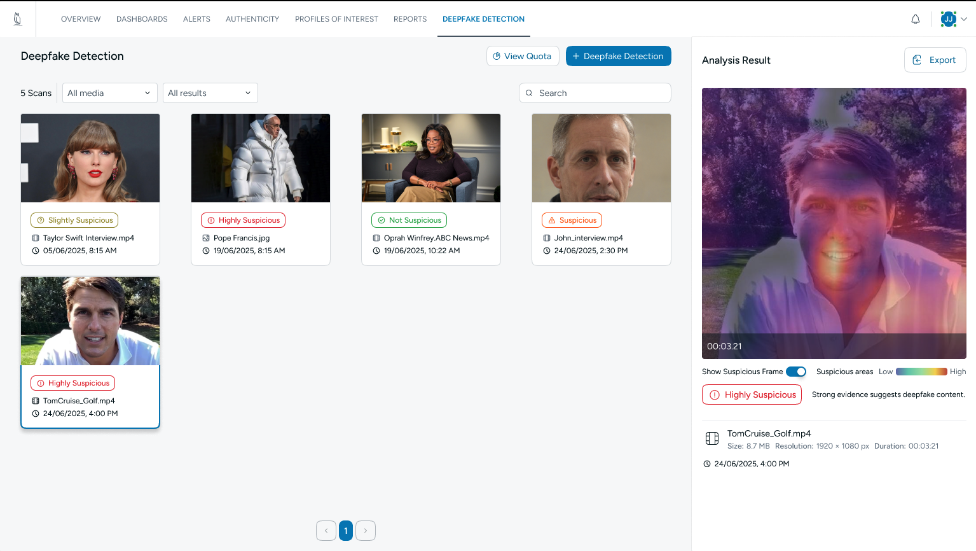
Task: Select page 1 in pagination
Action: pos(346,531)
